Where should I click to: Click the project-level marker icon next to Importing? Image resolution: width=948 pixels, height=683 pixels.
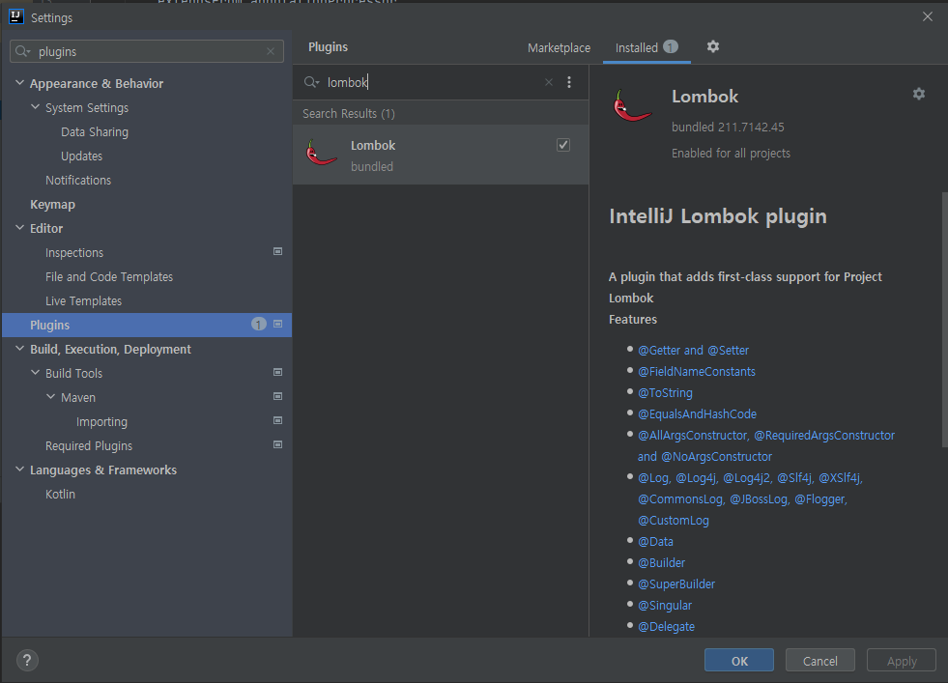(278, 420)
